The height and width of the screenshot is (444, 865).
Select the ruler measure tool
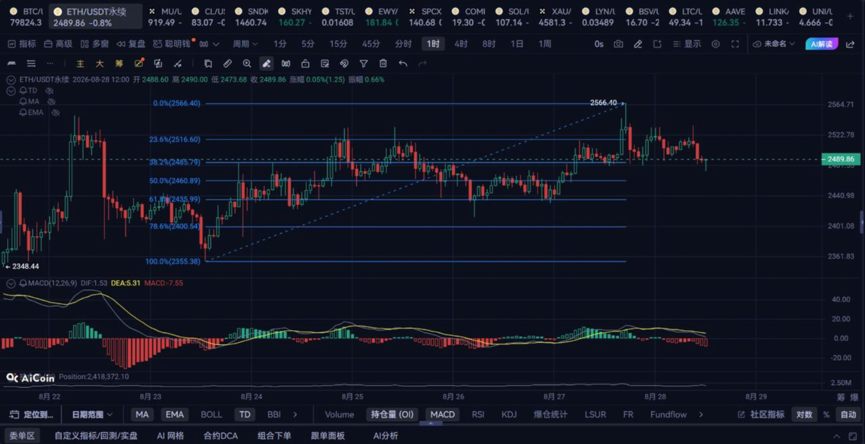pyautogui.click(x=227, y=64)
